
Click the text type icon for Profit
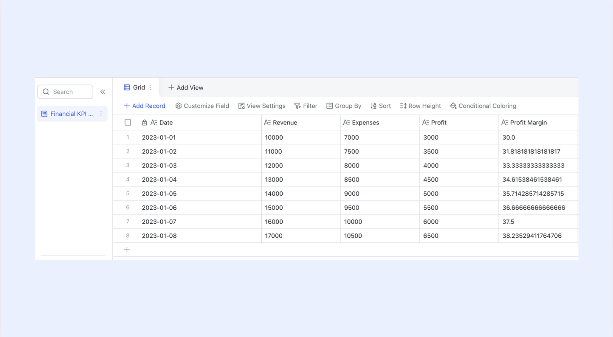(425, 122)
